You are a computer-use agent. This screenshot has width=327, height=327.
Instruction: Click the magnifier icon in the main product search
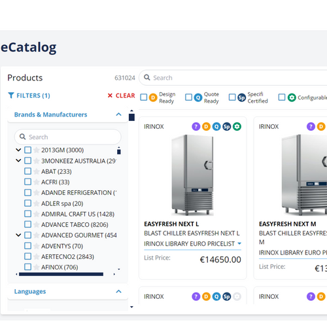147,77
